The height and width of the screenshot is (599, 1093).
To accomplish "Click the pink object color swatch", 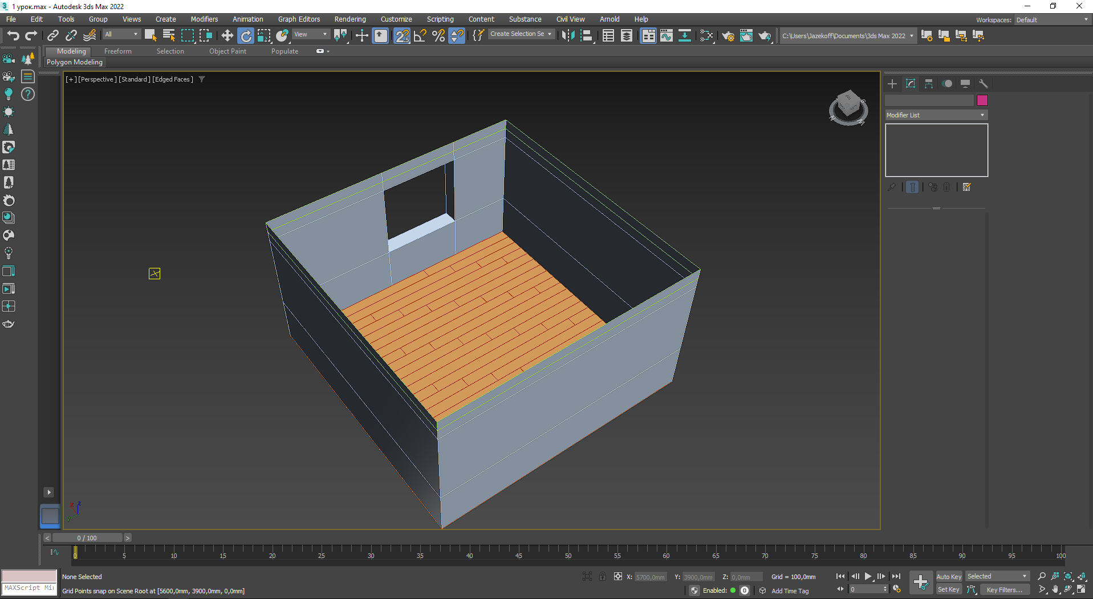I will 982,101.
